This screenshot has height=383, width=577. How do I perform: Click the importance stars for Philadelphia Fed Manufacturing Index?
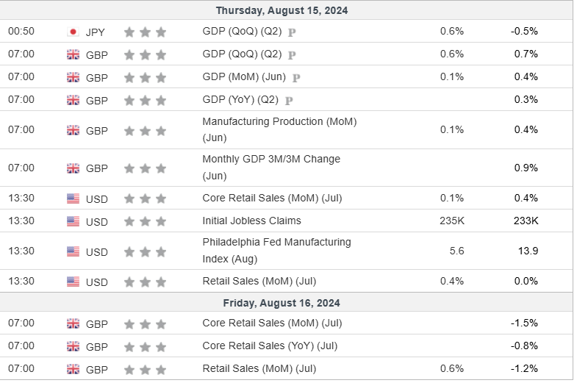(x=145, y=251)
